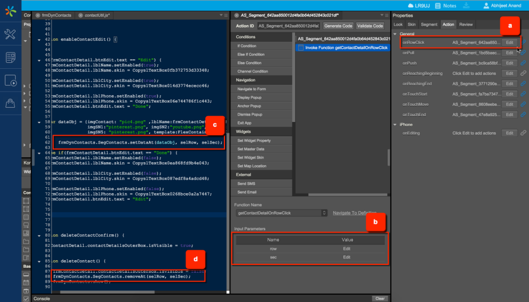The image size is (529, 302).
Task: Open code editor panel options menu
Action: coord(226,15)
